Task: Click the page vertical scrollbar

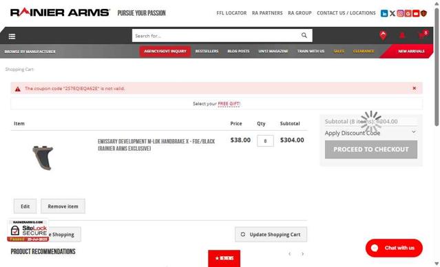Action: tap(437, 67)
